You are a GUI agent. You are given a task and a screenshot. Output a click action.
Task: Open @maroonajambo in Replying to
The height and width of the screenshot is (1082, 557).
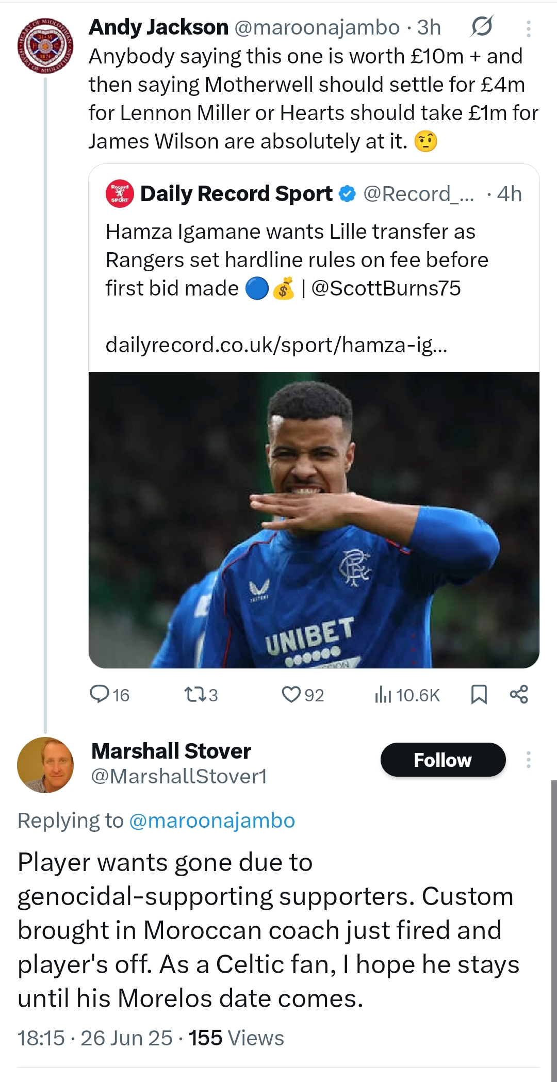click(212, 821)
